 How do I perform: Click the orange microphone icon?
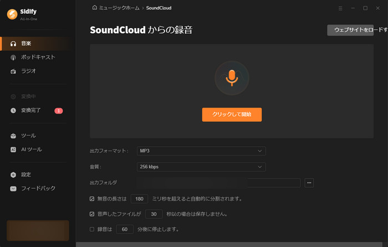point(232,78)
